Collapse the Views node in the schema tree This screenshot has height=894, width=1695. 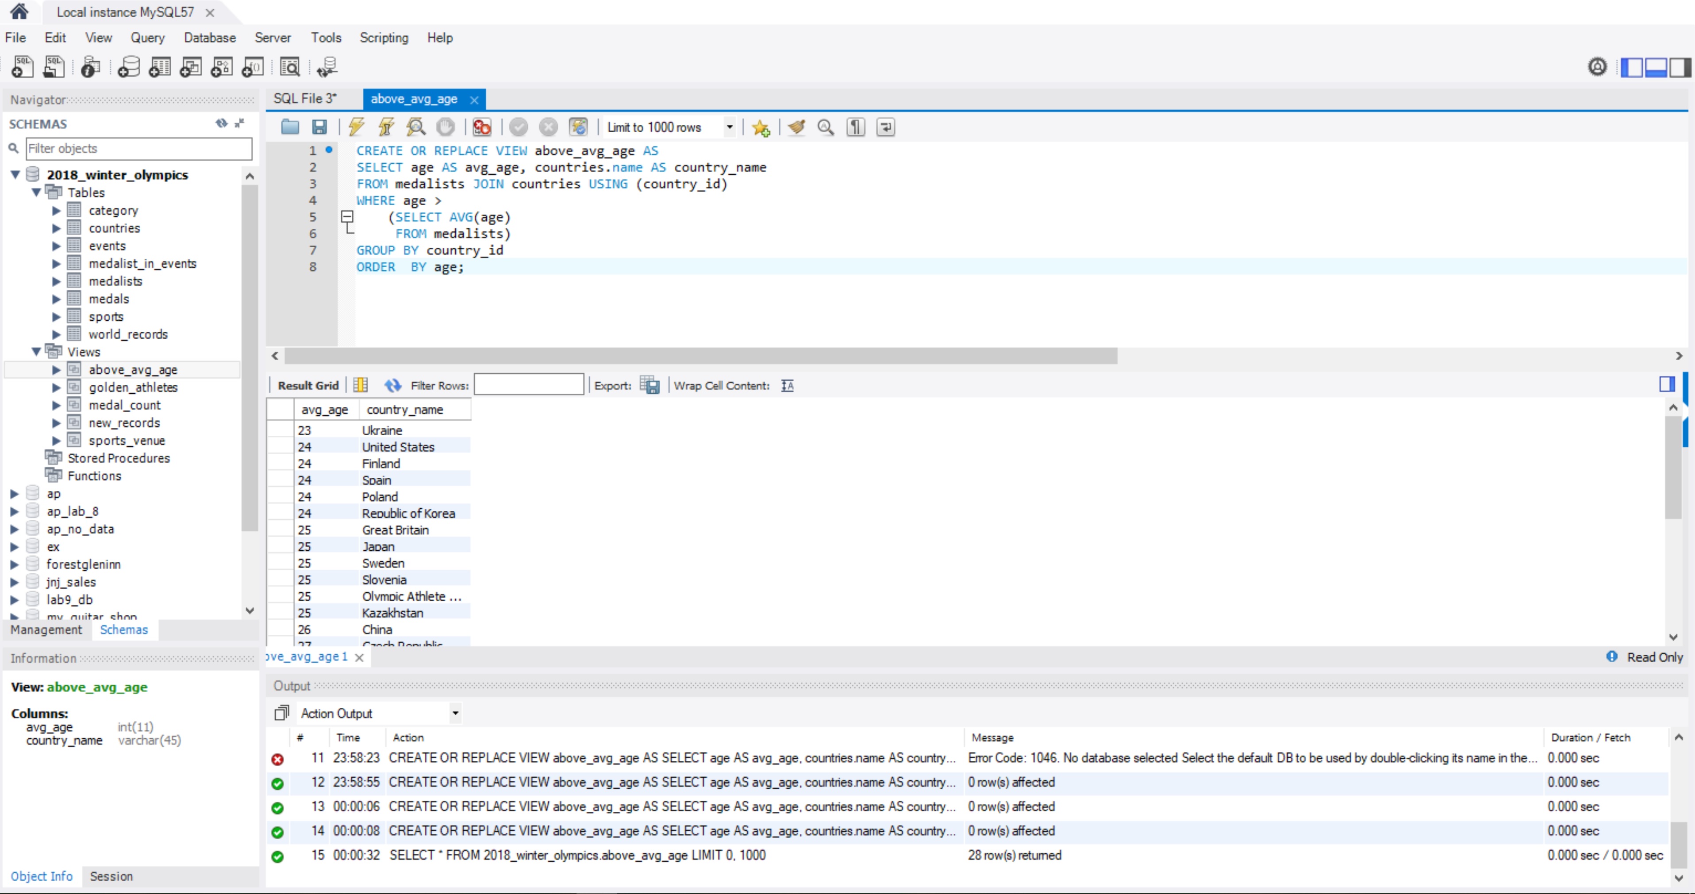click(x=37, y=351)
